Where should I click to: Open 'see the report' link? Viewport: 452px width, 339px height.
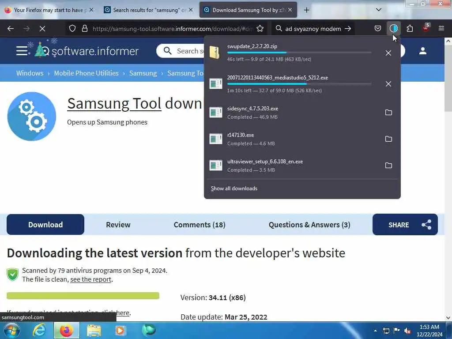click(90, 279)
